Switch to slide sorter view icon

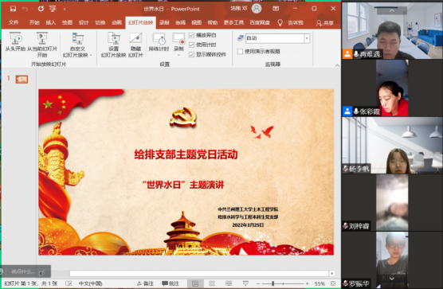coord(212,283)
